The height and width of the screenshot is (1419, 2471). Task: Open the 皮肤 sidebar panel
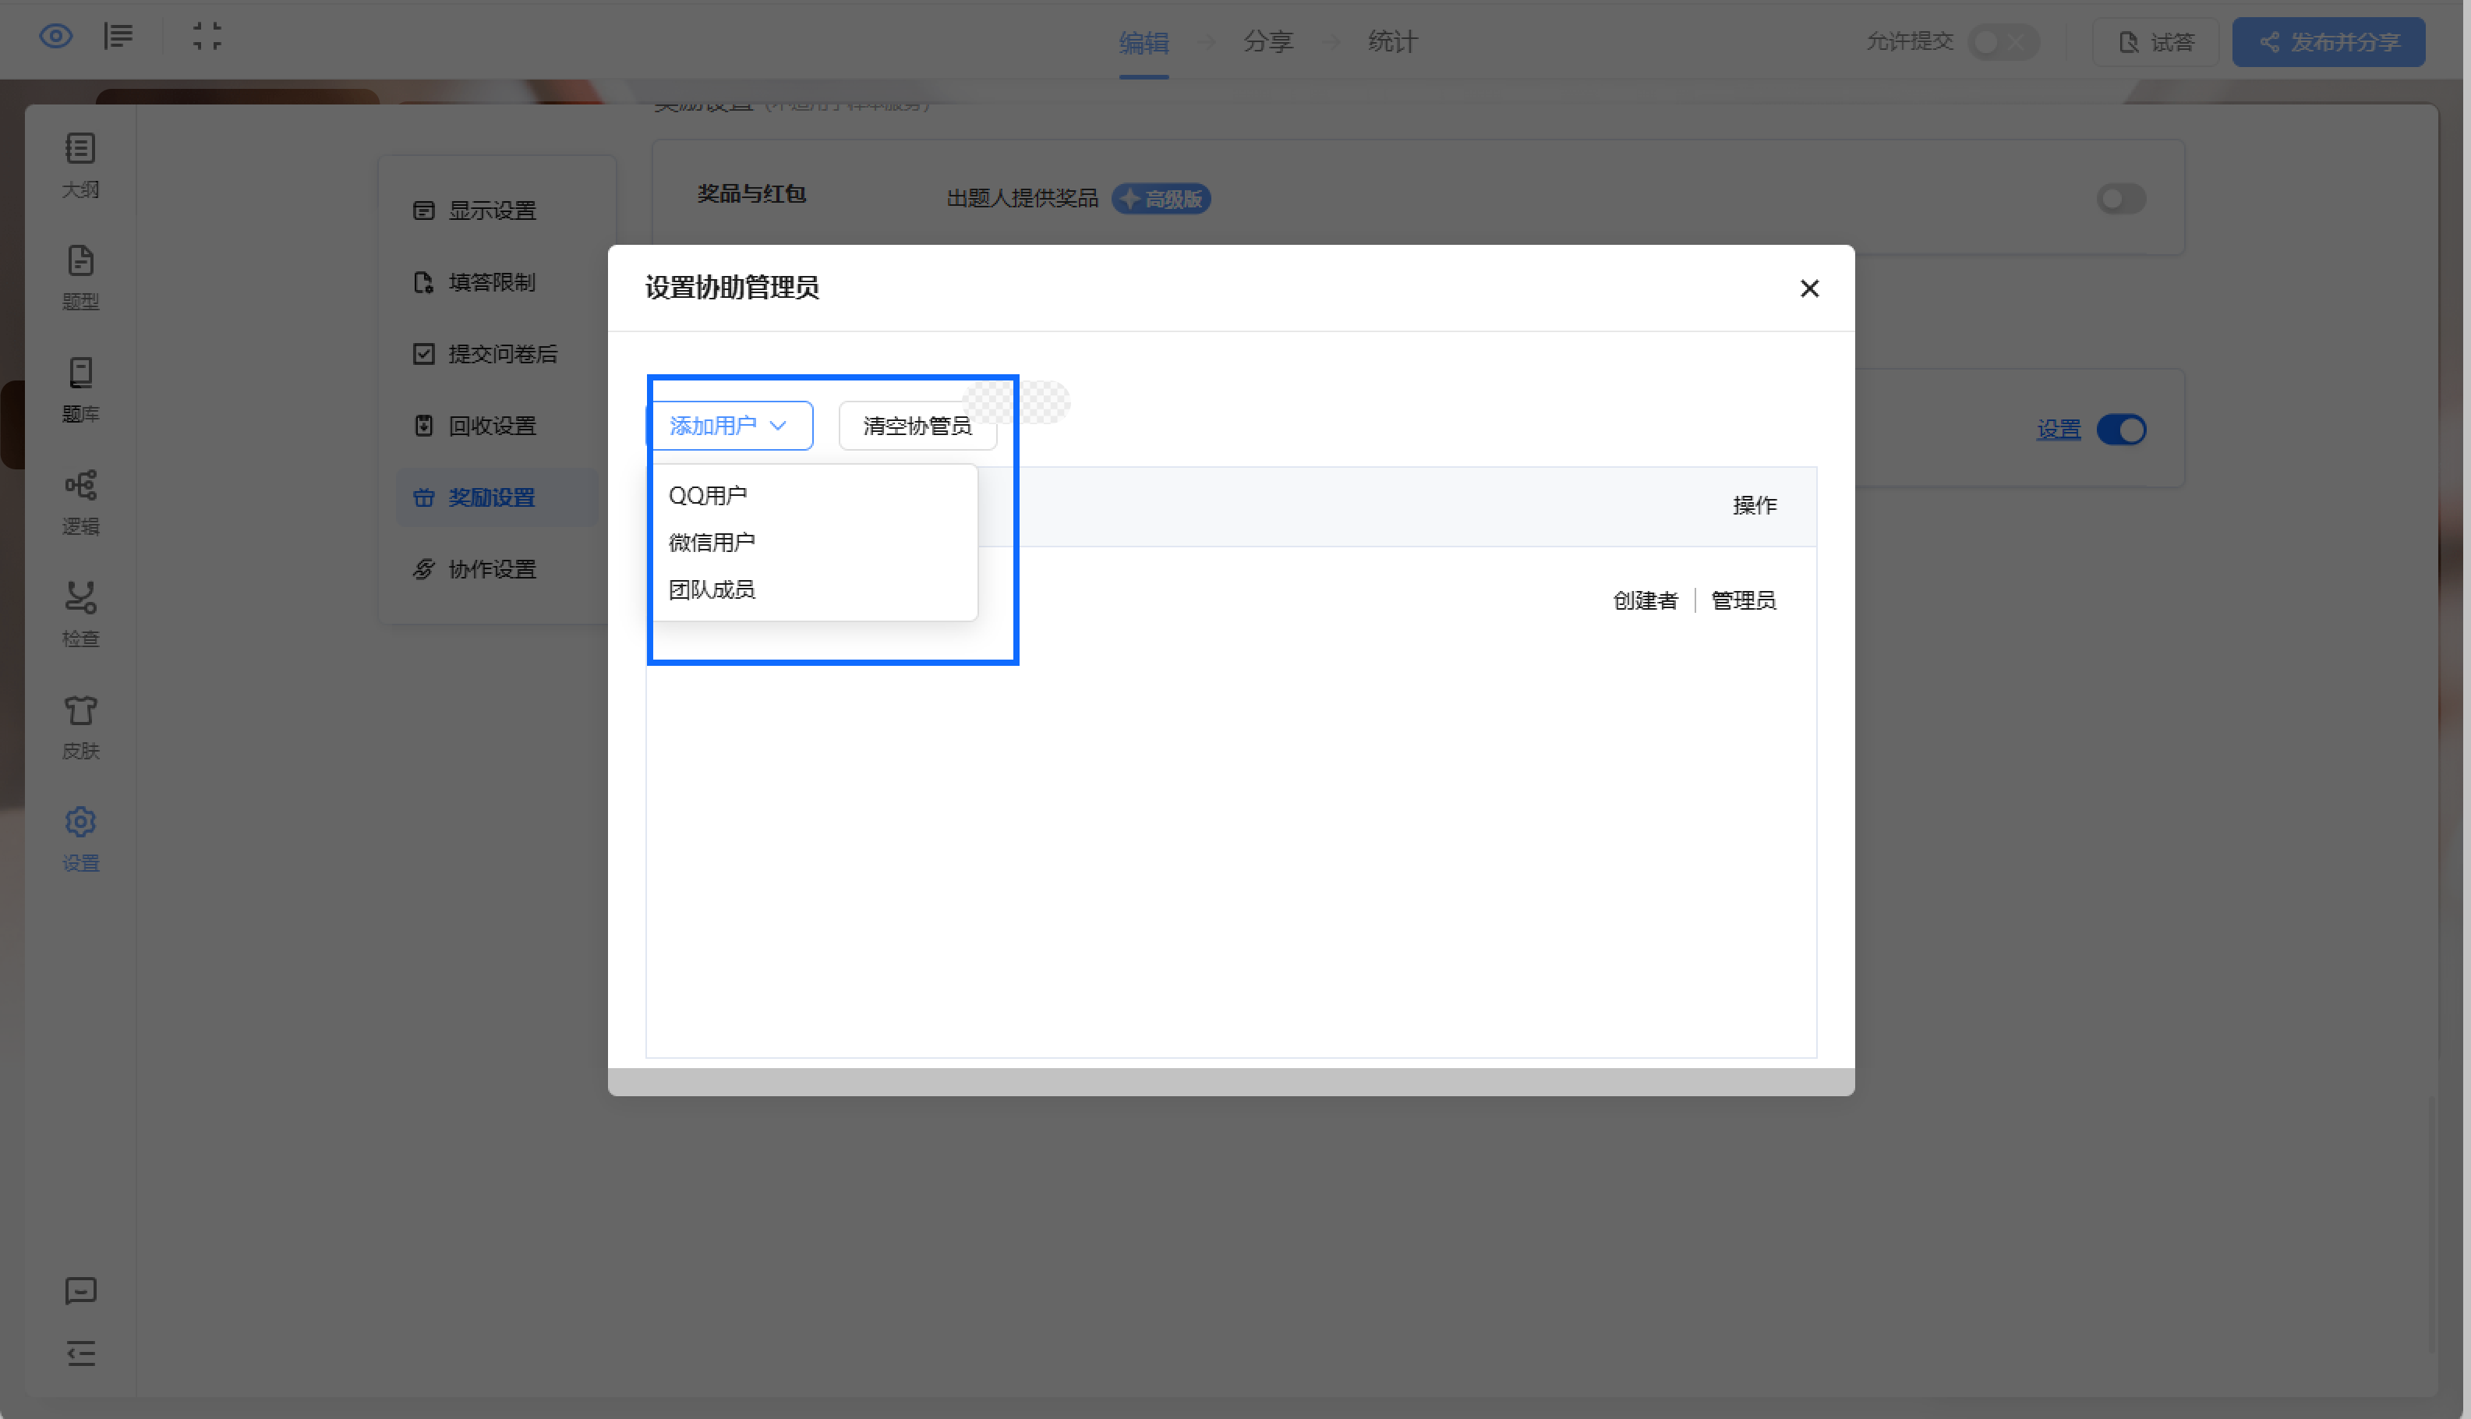point(81,727)
